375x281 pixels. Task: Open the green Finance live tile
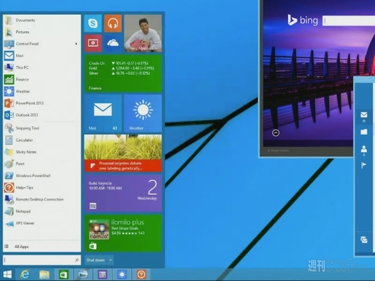click(x=123, y=73)
